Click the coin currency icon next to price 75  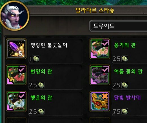(x=125, y=111)
